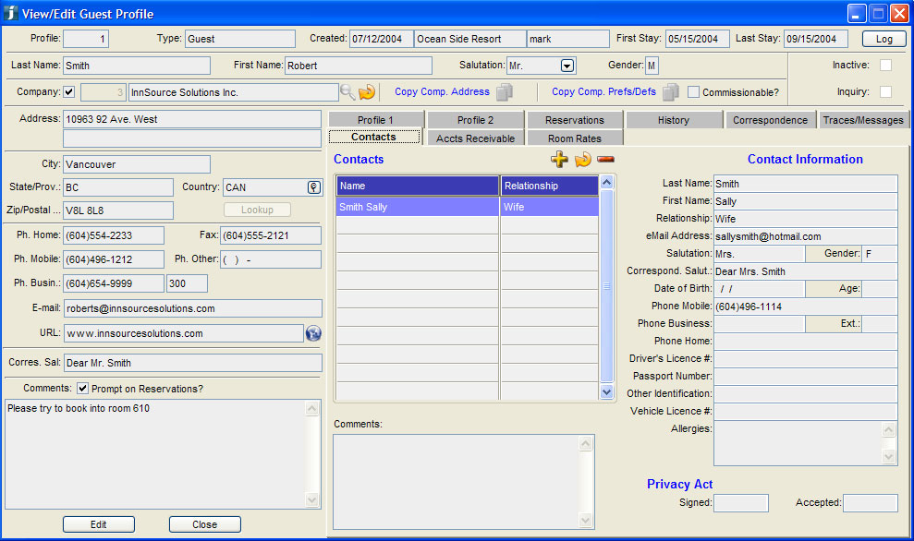Click the City field Vancouver

137,164
